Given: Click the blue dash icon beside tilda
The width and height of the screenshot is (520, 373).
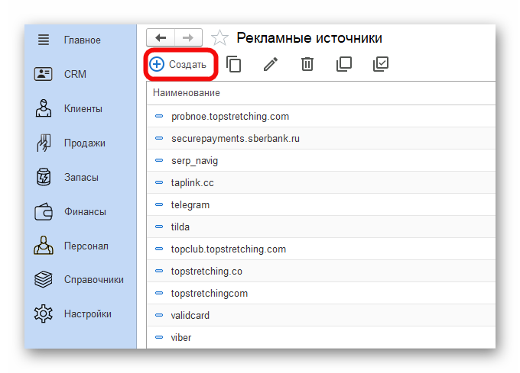Looking at the screenshot, I should pyautogui.click(x=159, y=227).
